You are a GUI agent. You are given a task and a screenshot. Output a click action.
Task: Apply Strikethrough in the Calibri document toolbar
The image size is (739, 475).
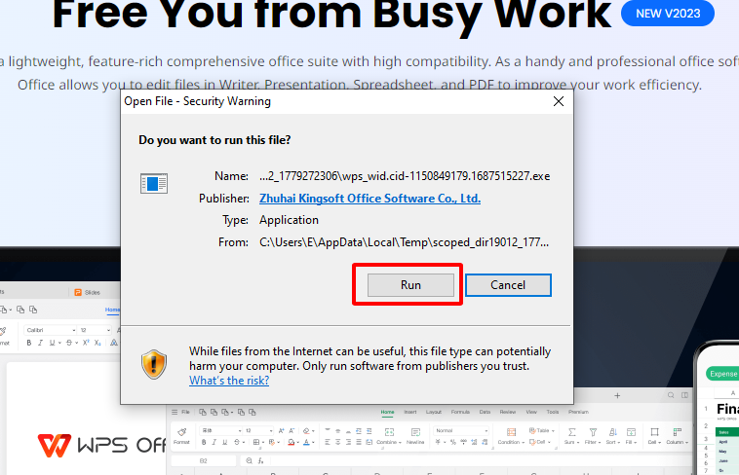pyautogui.click(x=69, y=343)
